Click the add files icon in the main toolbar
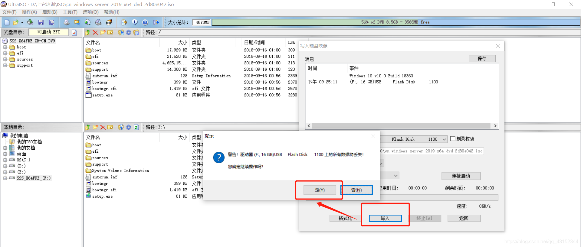This screenshot has height=247, width=581. coord(124,22)
